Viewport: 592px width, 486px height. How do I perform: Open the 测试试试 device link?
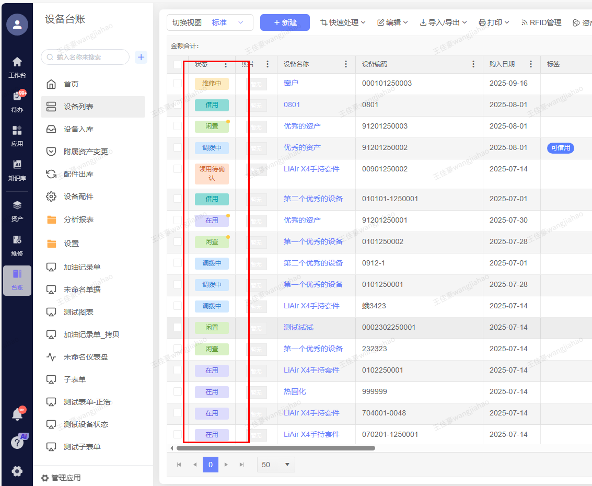point(298,327)
